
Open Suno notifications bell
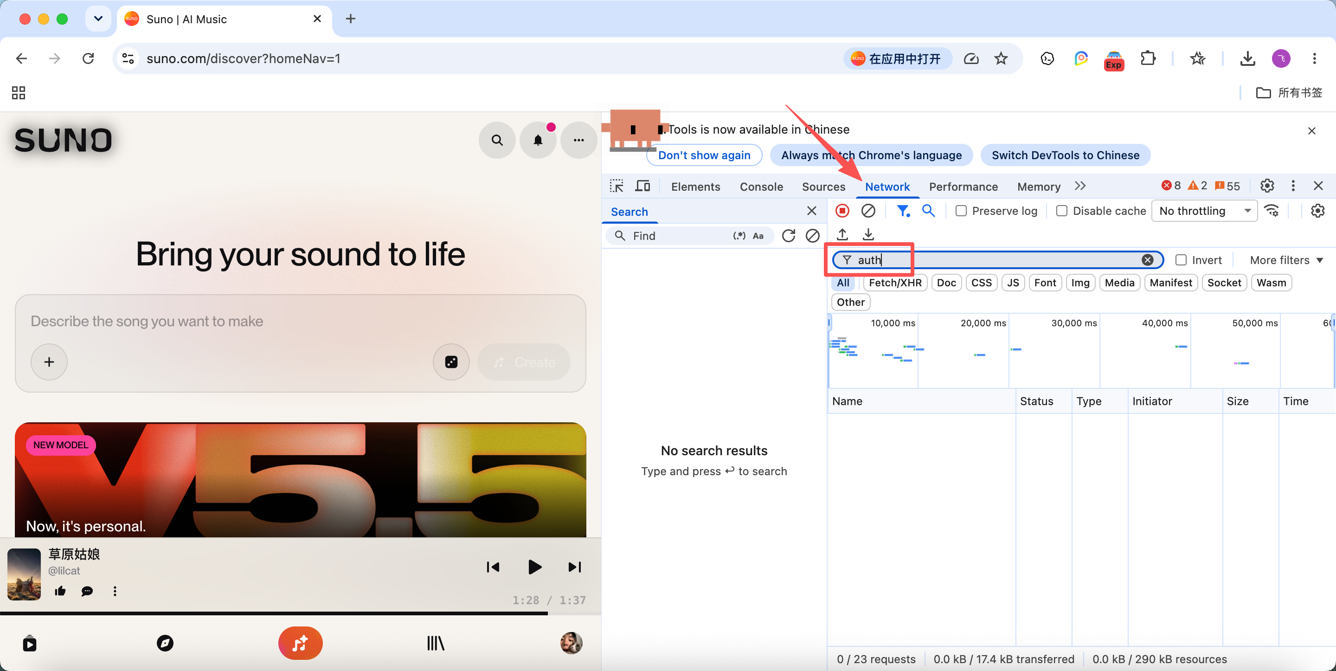tap(538, 140)
